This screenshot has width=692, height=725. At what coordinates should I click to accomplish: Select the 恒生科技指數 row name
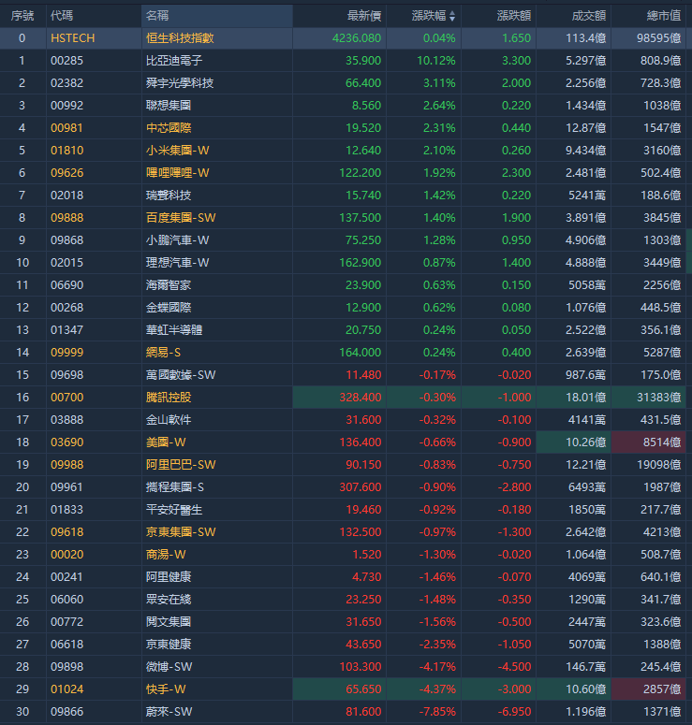pos(180,38)
